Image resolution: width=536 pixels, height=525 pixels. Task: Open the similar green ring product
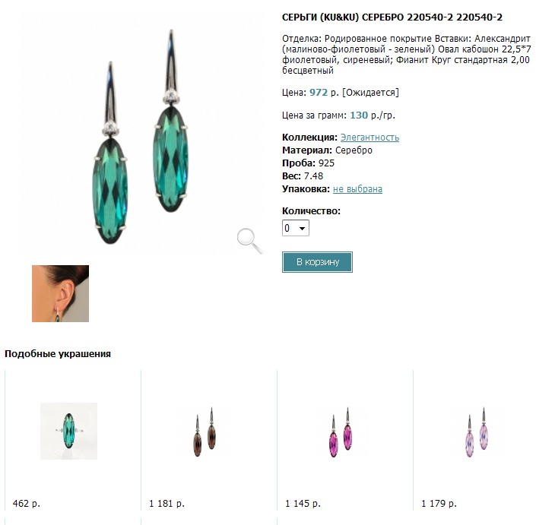pos(68,431)
